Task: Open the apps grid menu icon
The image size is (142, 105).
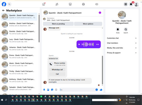Action: (x=126, y=4)
